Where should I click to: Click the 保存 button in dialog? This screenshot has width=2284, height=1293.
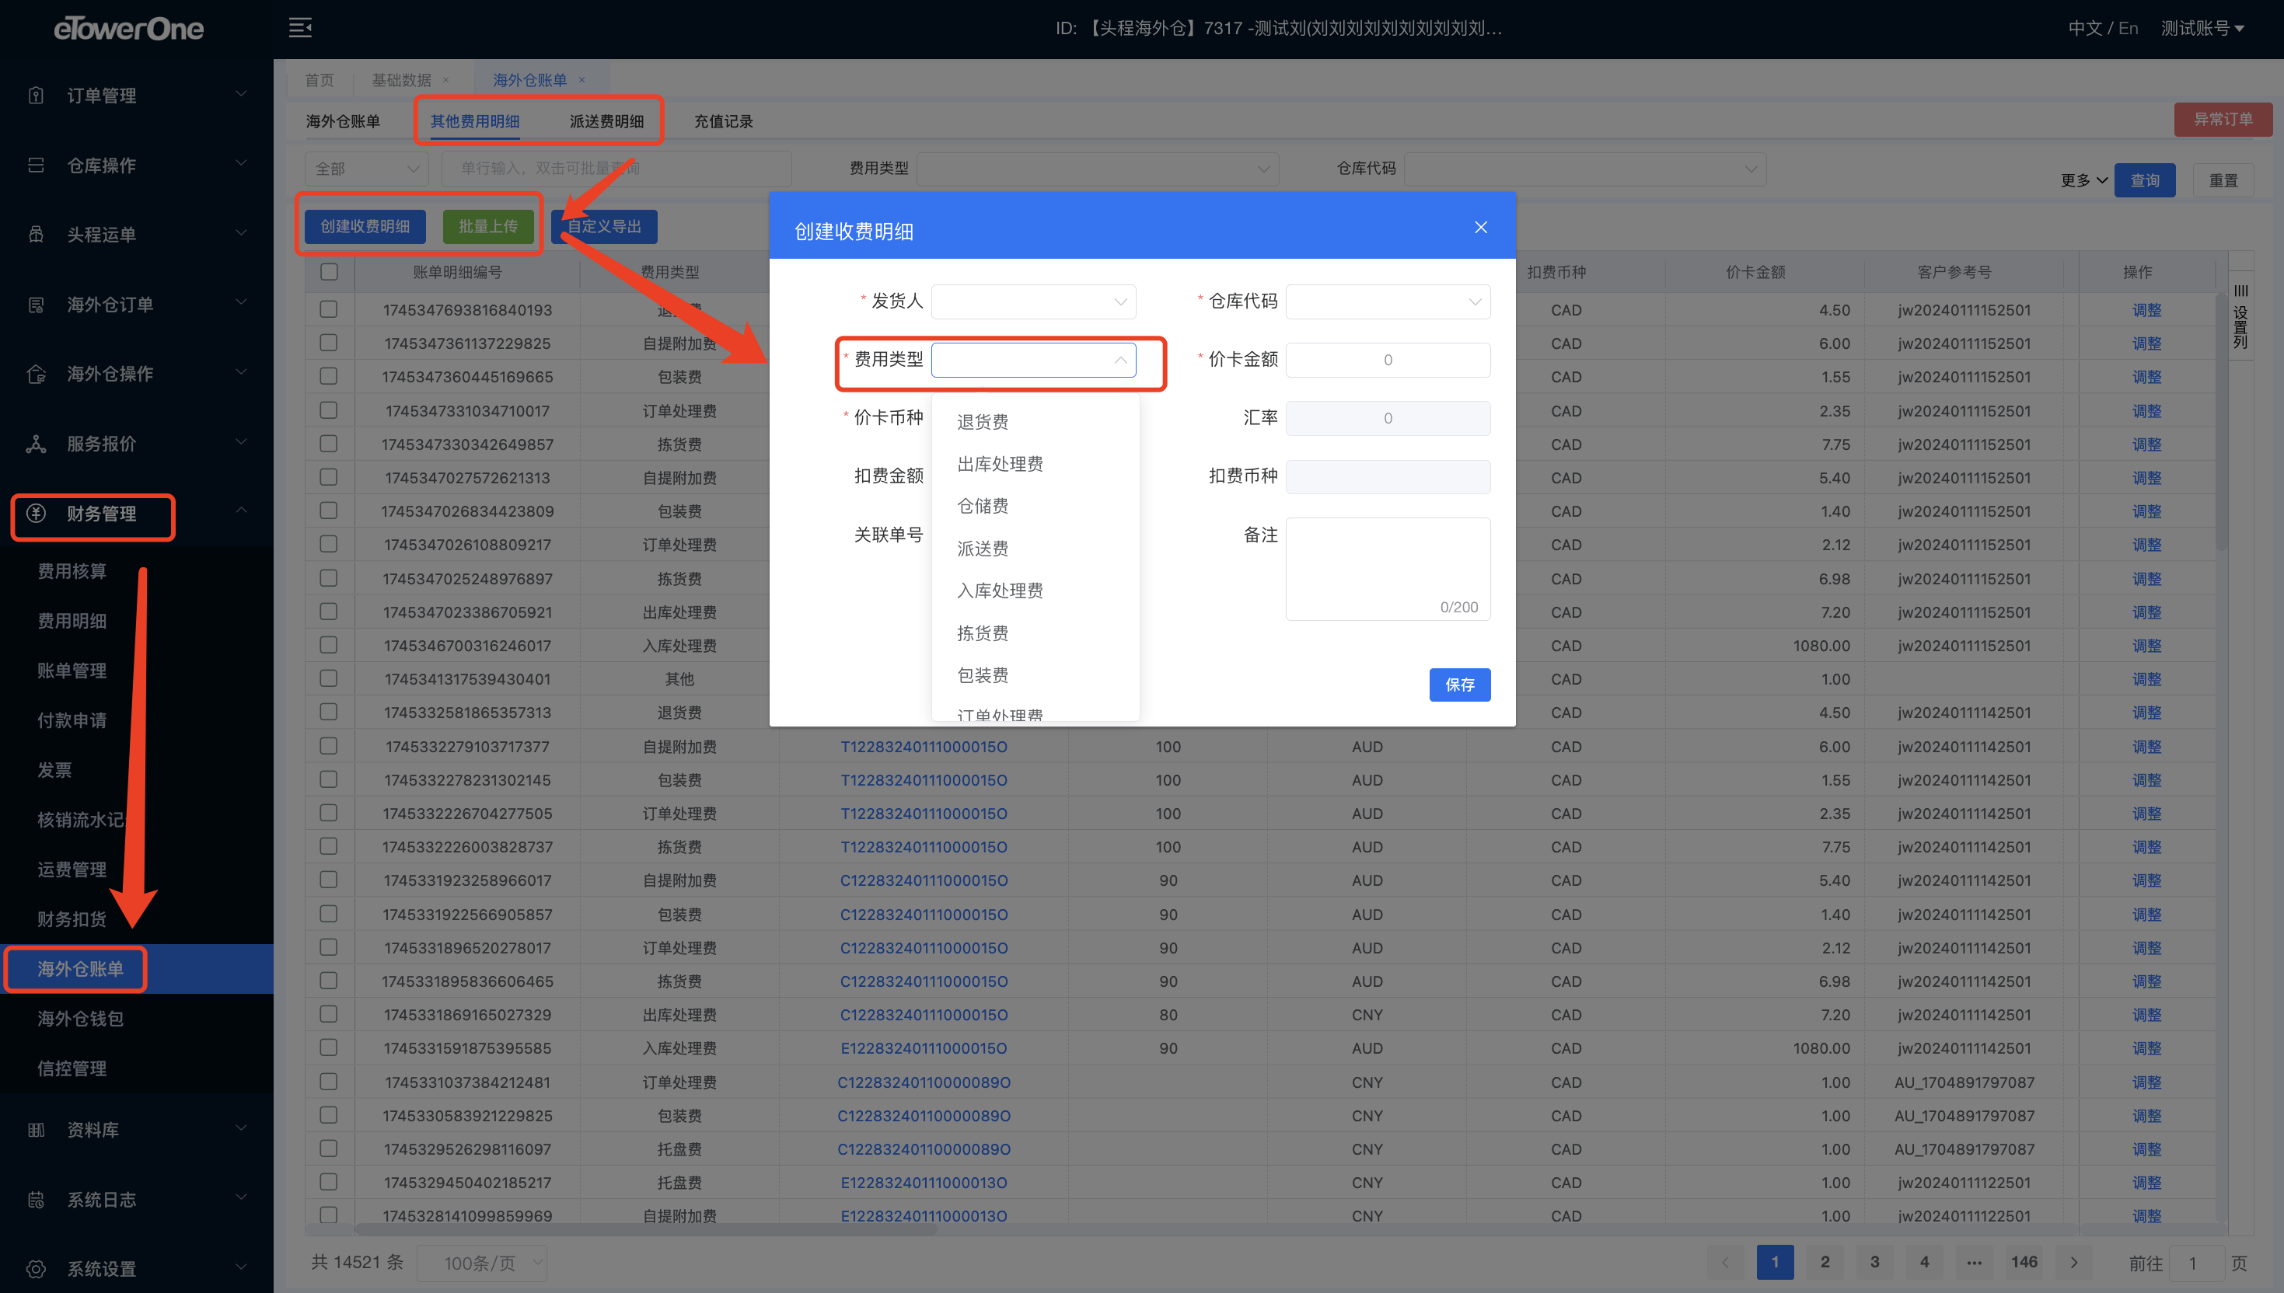pyautogui.click(x=1458, y=685)
